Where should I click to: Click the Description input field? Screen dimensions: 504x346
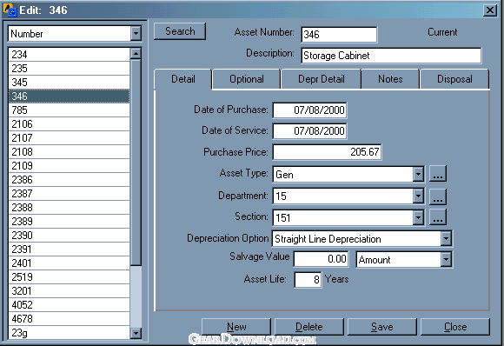[391, 56]
